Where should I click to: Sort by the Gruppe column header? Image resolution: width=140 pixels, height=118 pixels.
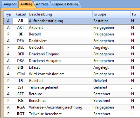pyautogui.click(x=111, y=14)
